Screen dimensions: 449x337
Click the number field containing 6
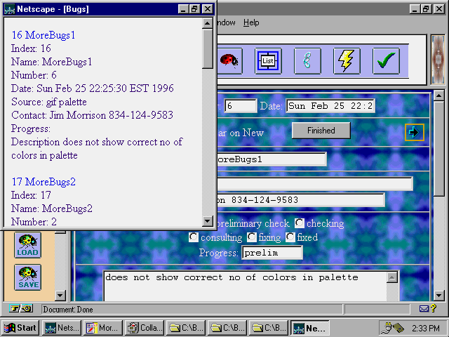coord(240,106)
